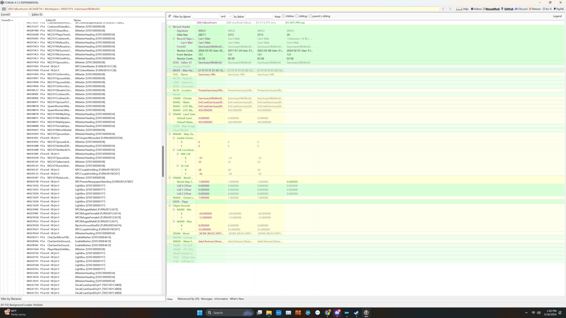The width and height of the screenshot is (566, 318).
Task: Enable Keep children checkbox
Action: [283, 16]
